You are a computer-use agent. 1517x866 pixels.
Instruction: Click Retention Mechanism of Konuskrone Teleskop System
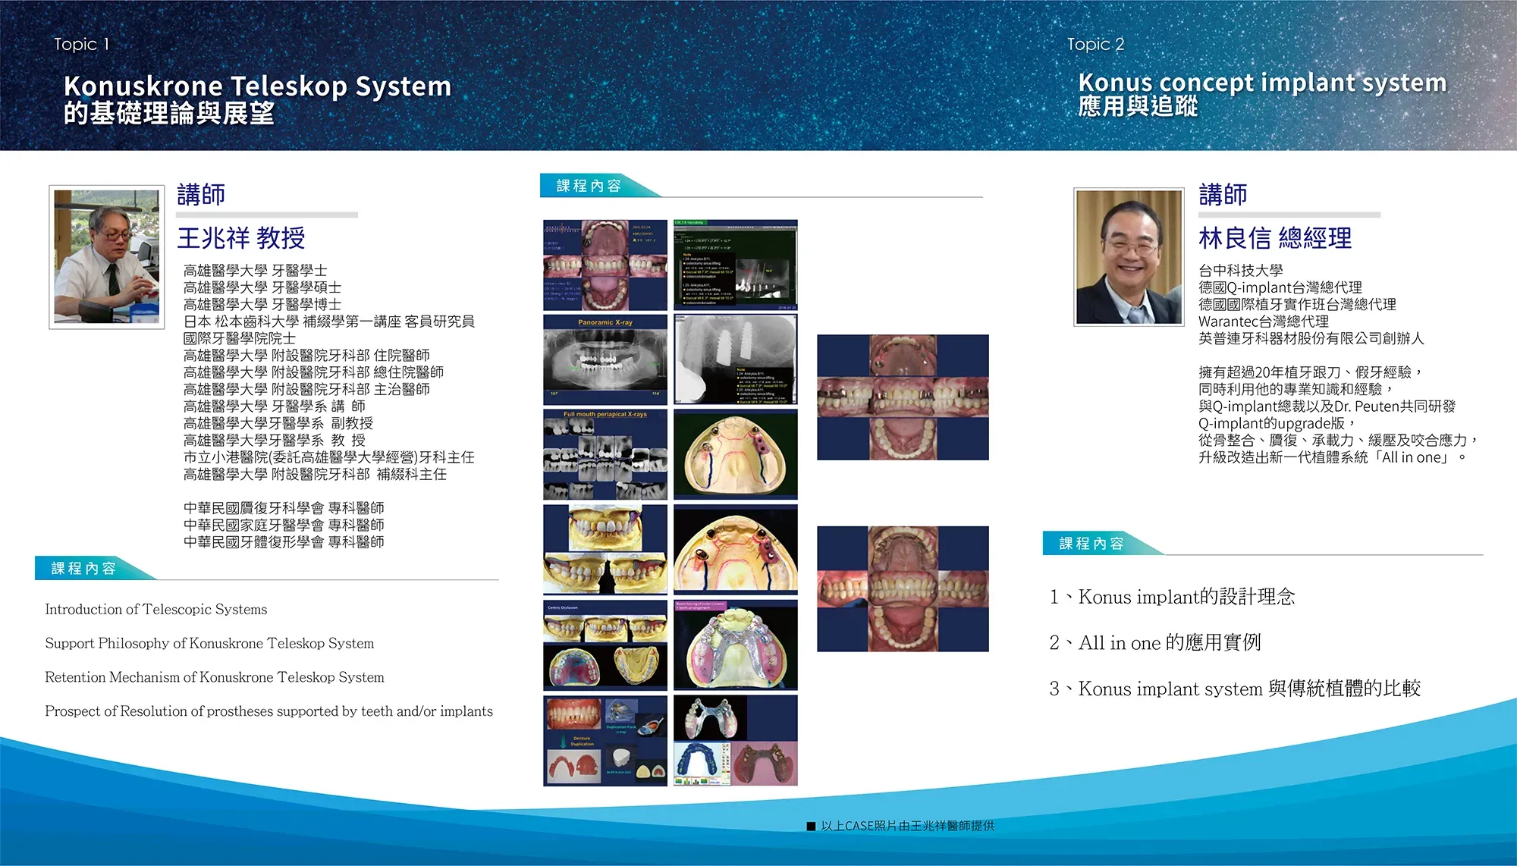click(x=215, y=677)
